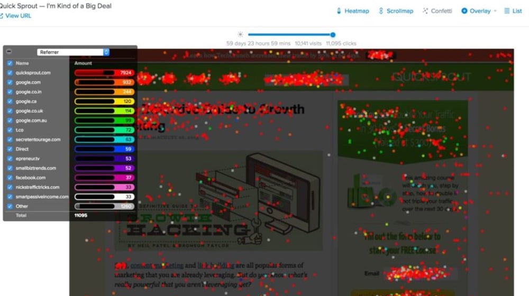The image size is (529, 296).
Task: Click the Overlay circle icon
Action: click(x=464, y=11)
